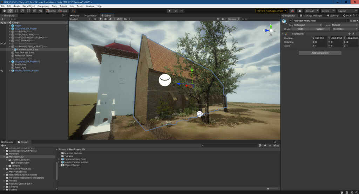Switch to the Game tab
The image size is (359, 194).
pos(75,15)
